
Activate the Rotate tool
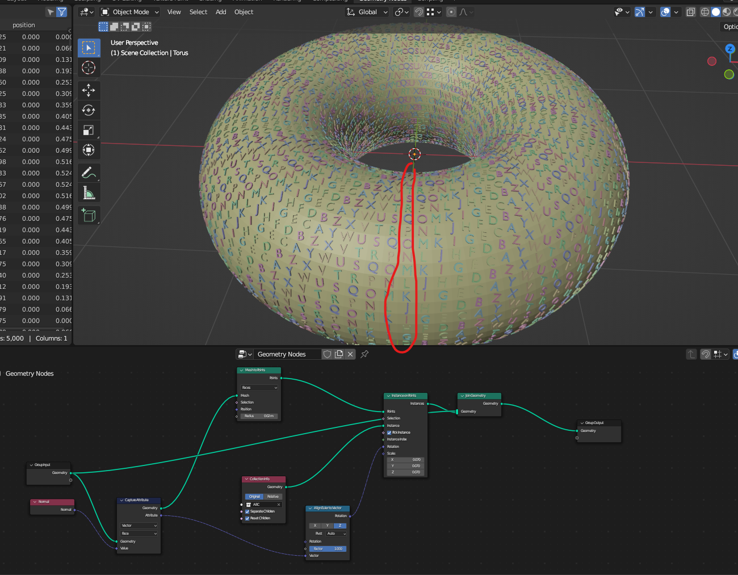89,110
